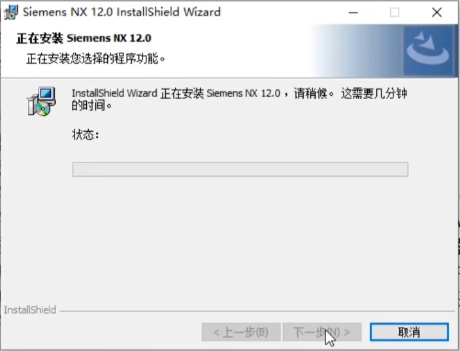Click the computer and CD setup icon
This screenshot has height=351, width=460.
41,101
